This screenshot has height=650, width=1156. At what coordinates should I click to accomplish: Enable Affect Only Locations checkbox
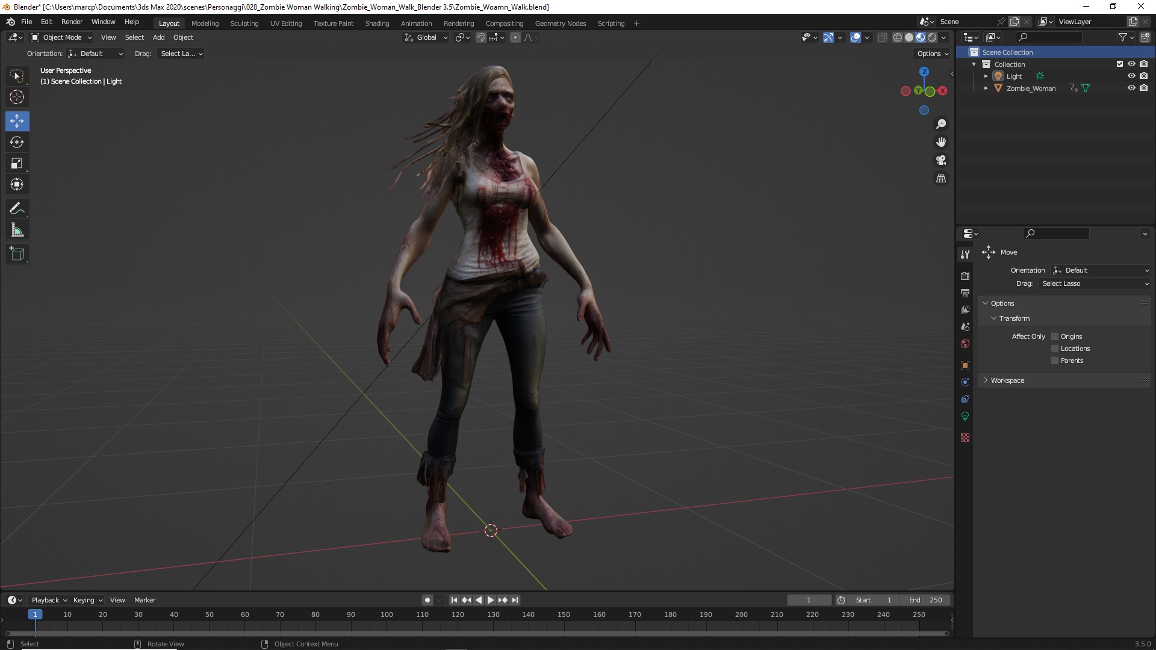tap(1055, 348)
